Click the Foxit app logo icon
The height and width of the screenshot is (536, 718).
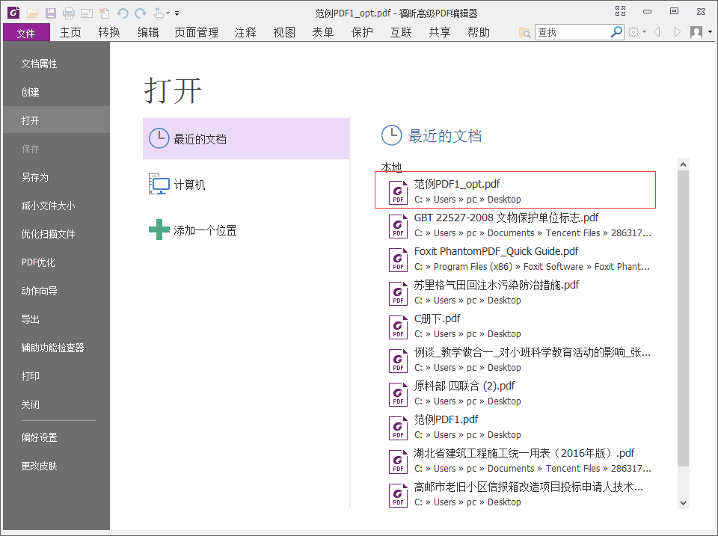[x=13, y=13]
